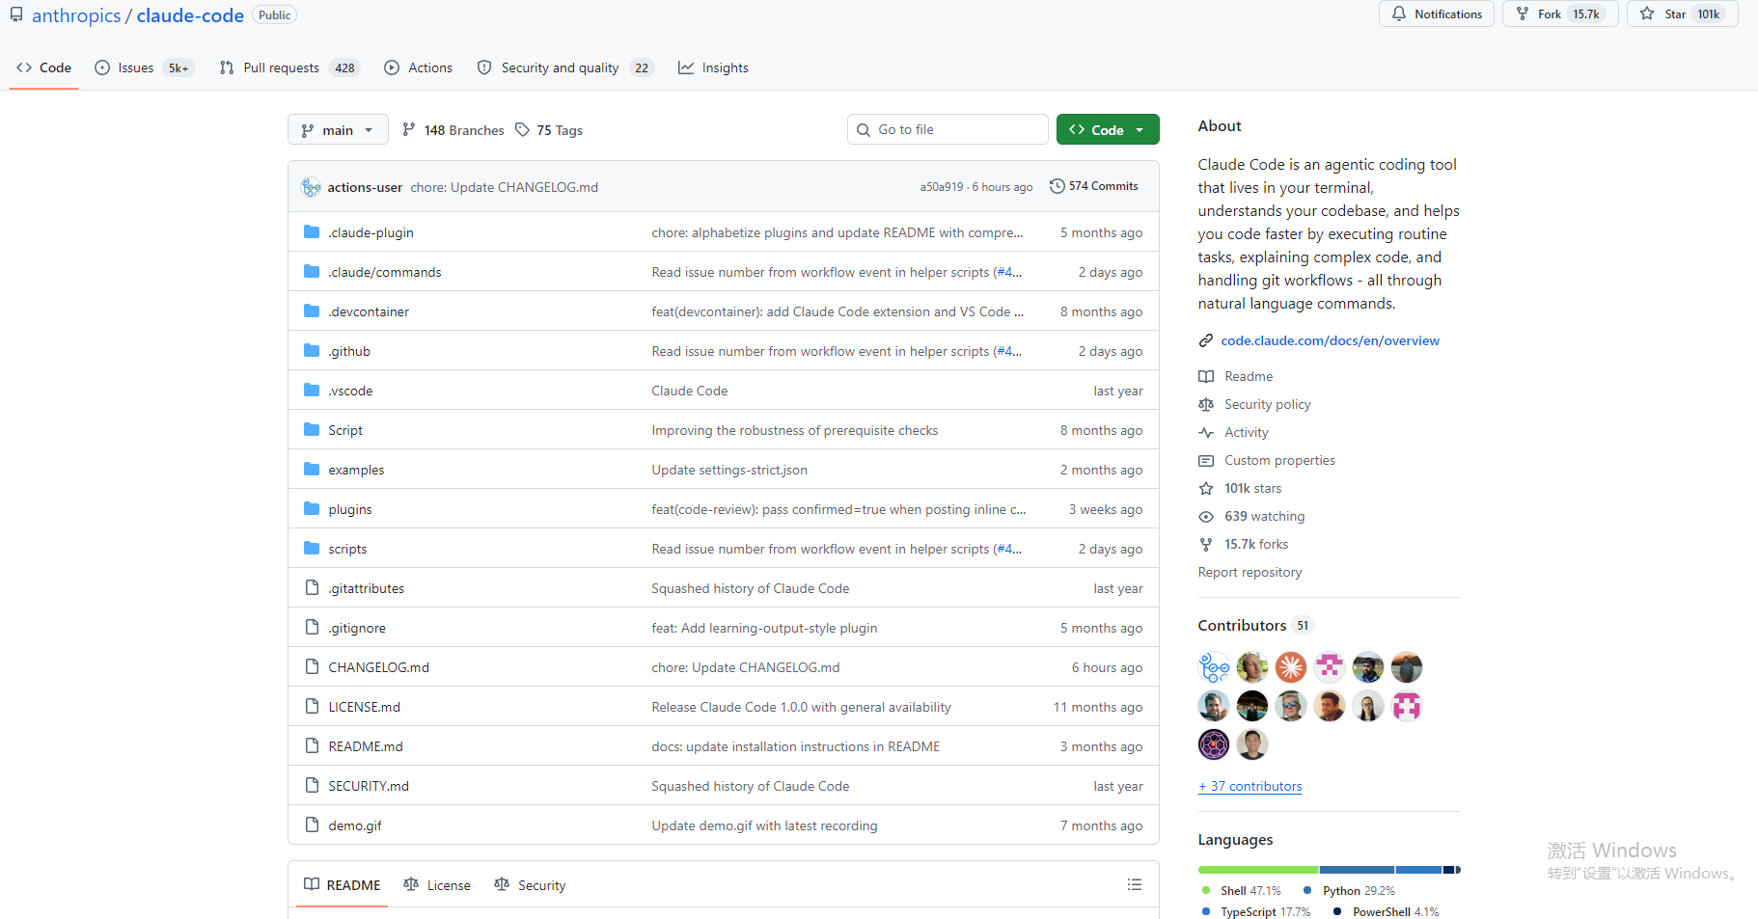Click the fork icon in Fork button
Viewport: 1758px width, 919px height.
tap(1523, 14)
